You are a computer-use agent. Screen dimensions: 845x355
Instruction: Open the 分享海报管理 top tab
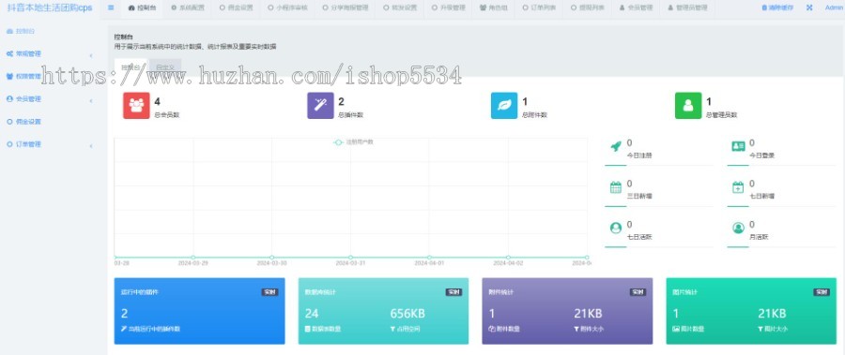click(x=346, y=8)
